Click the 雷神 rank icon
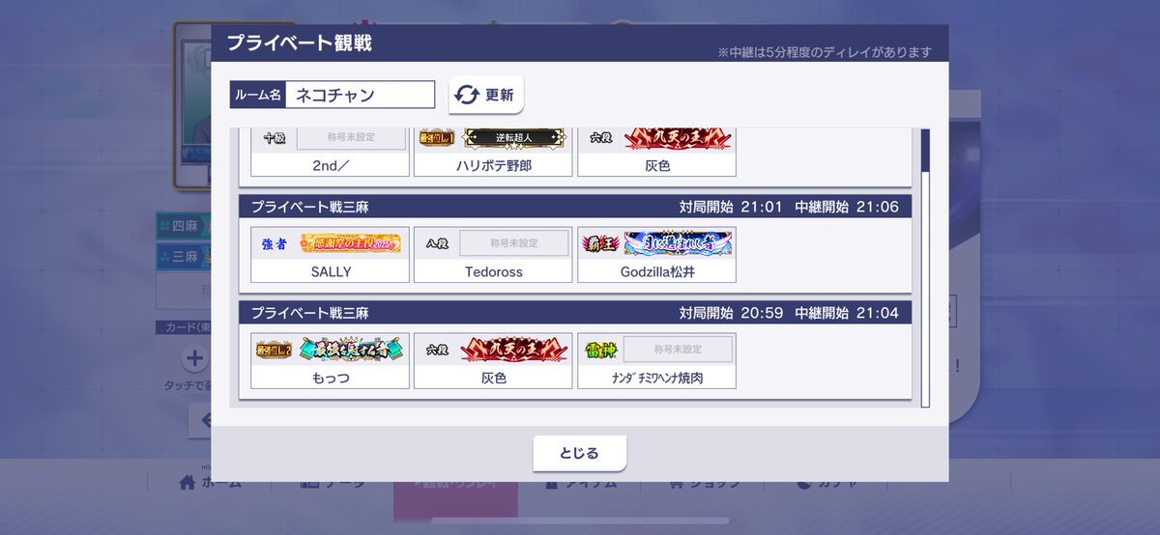 [x=600, y=350]
